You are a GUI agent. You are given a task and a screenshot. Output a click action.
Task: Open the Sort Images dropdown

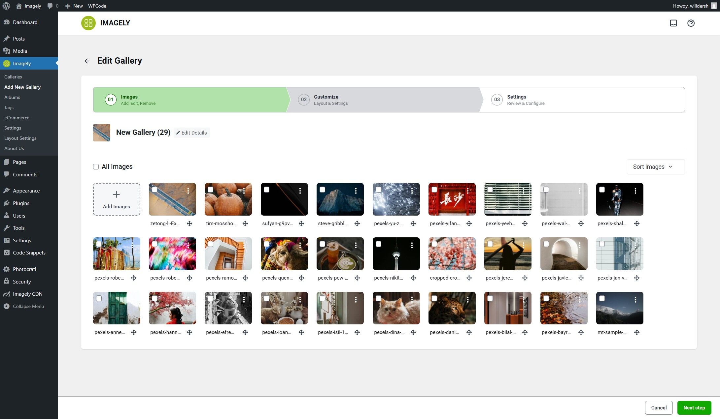point(655,166)
